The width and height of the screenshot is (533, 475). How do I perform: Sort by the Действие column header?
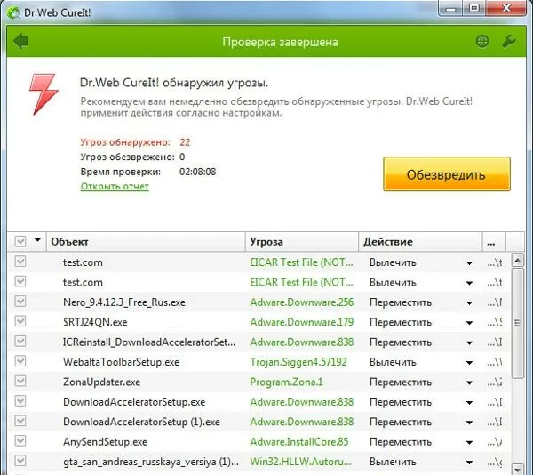(x=420, y=242)
